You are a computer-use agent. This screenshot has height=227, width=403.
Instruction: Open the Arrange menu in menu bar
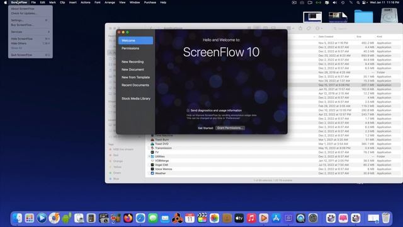pyautogui.click(x=110, y=3)
